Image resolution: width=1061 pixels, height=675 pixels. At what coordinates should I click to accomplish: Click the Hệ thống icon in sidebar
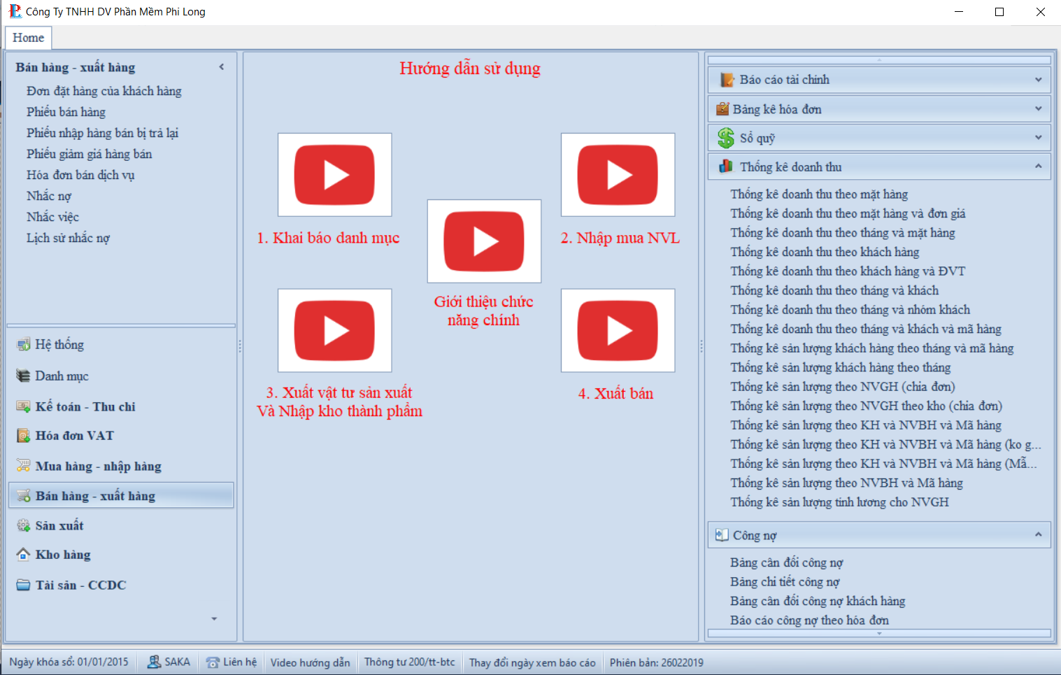(x=24, y=345)
